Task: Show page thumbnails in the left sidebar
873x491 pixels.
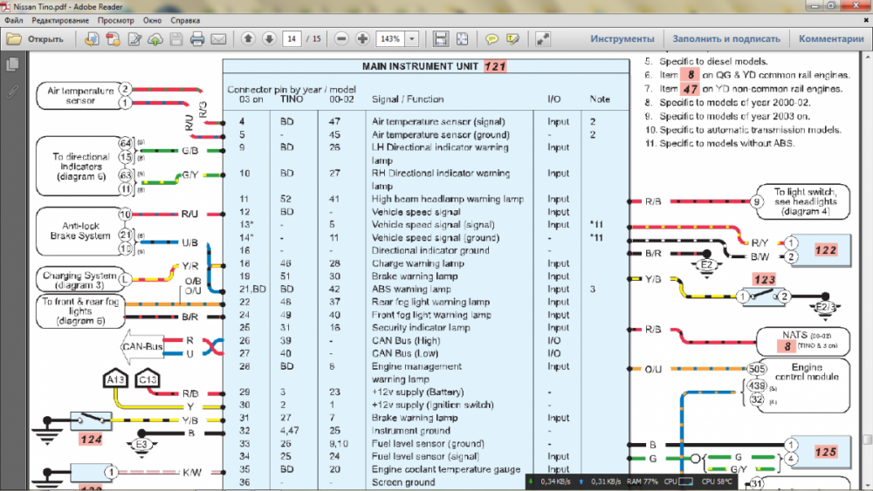Action: pos(12,65)
